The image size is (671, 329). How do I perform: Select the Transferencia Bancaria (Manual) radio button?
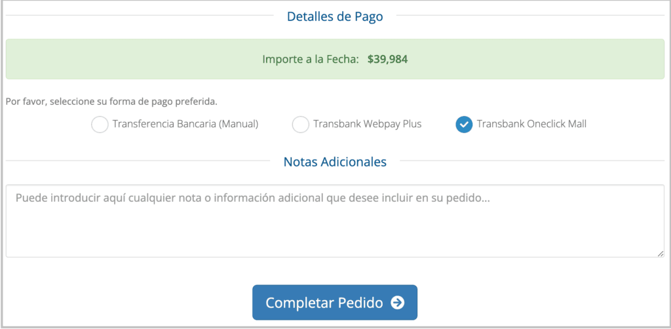tap(100, 125)
